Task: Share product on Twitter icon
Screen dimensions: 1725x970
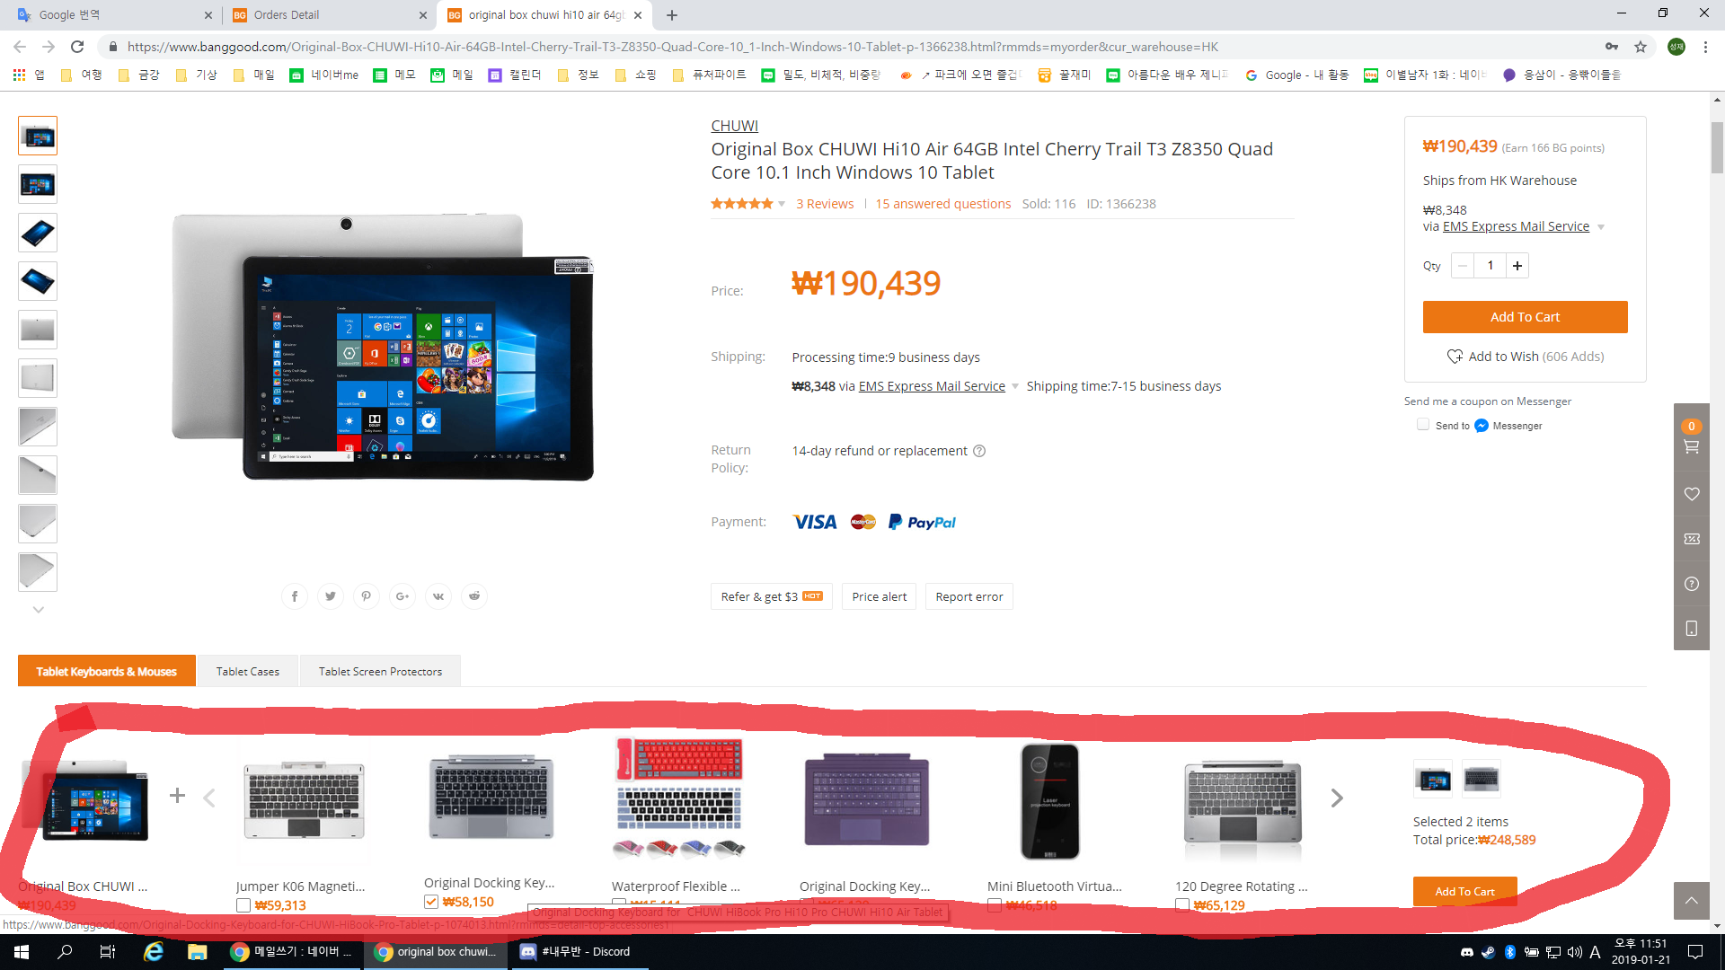Action: pyautogui.click(x=331, y=596)
